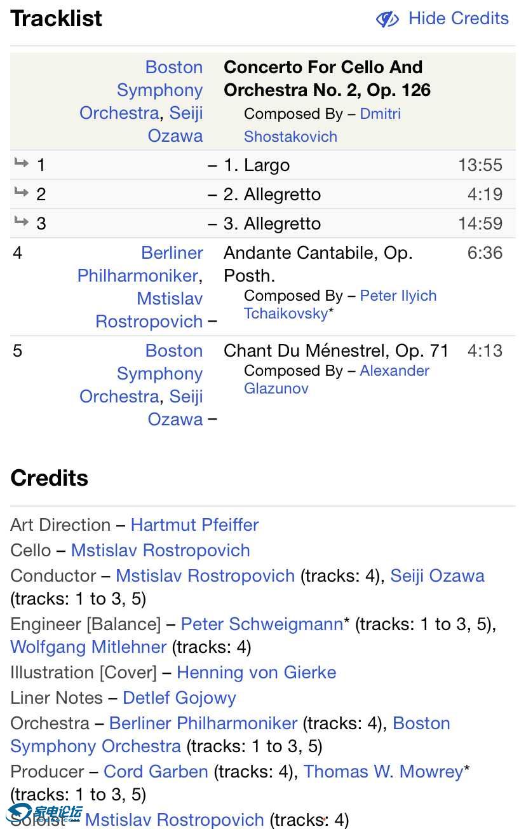This screenshot has width=526, height=829.
Task: Open Cord Garben producer credit
Action: [x=156, y=772]
